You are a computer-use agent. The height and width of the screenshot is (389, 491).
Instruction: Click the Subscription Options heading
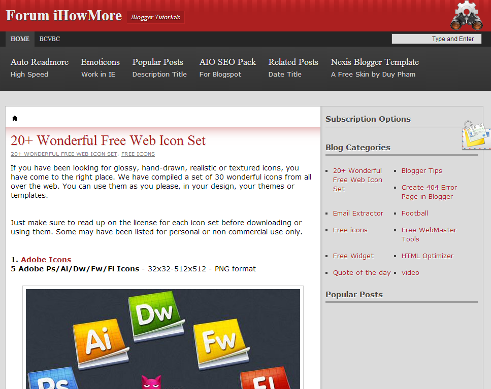point(368,119)
